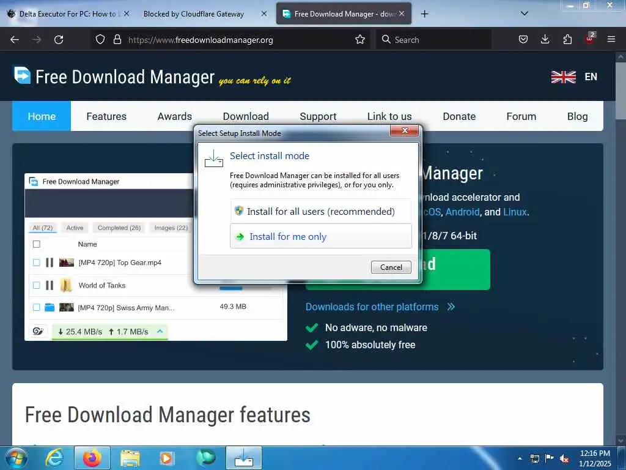Bookmark this page with the star icon
The height and width of the screenshot is (470, 626).
pos(359,40)
